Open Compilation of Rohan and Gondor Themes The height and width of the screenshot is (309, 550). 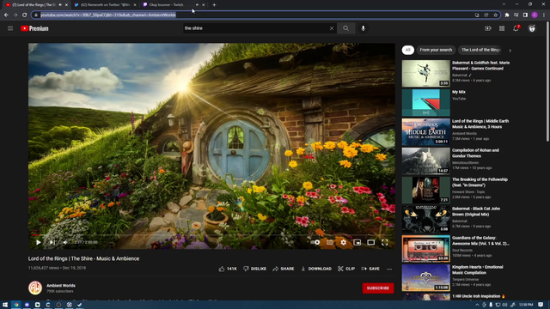pos(426,161)
